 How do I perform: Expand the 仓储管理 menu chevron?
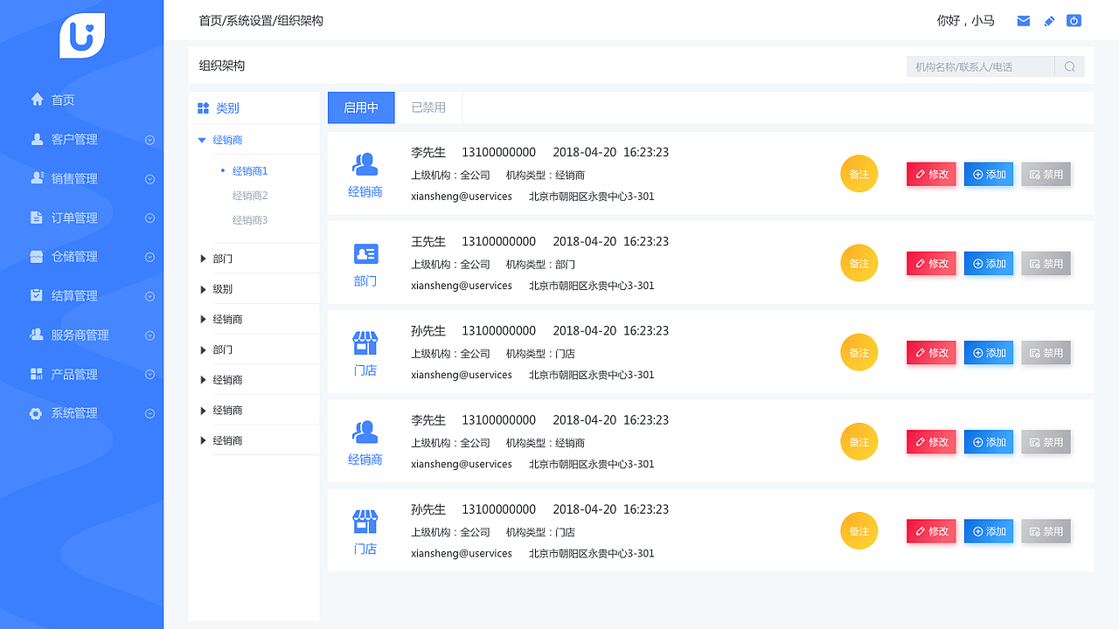tap(149, 258)
